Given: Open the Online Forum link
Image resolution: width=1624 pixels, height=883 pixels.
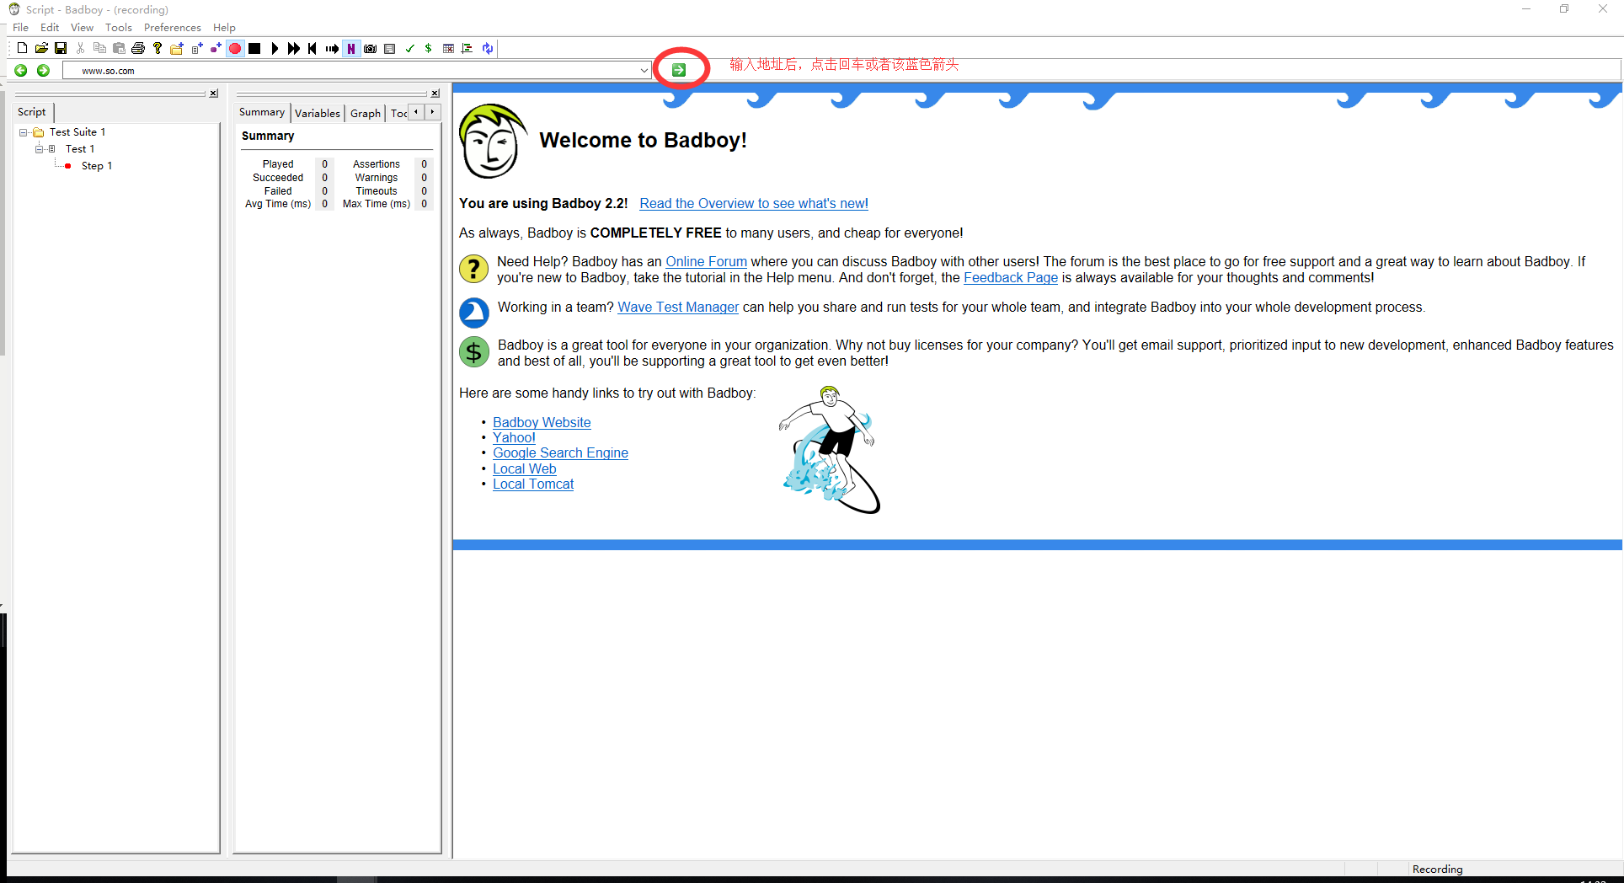Looking at the screenshot, I should click(706, 261).
